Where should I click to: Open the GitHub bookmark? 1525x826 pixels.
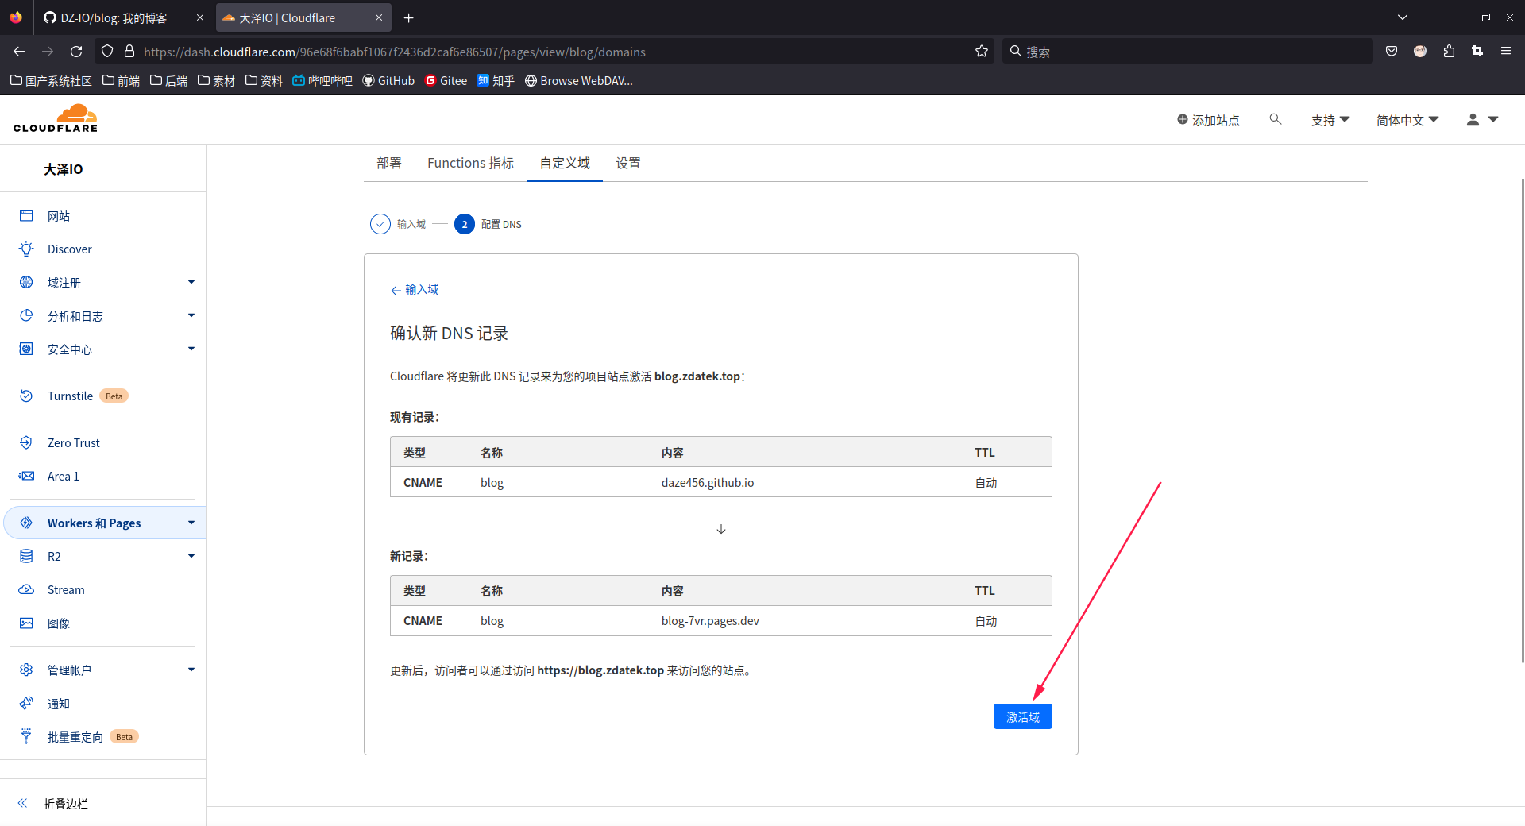[x=388, y=81]
